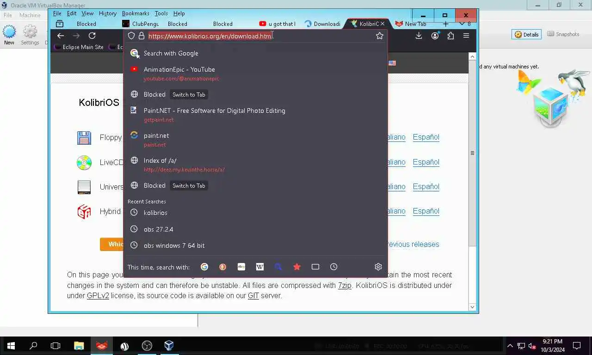Viewport: 592px width, 355px height.
Task: Select the Paint.NET Free Software suggestion
Action: (255, 115)
